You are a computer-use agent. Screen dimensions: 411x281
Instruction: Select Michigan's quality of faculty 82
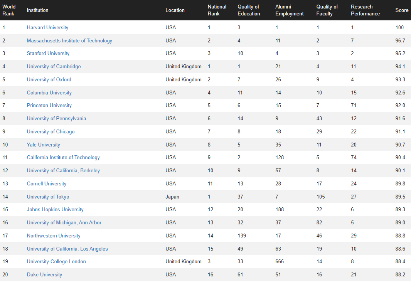coord(319,222)
